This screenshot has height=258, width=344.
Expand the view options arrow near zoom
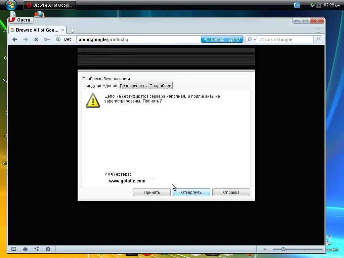tap(265, 249)
